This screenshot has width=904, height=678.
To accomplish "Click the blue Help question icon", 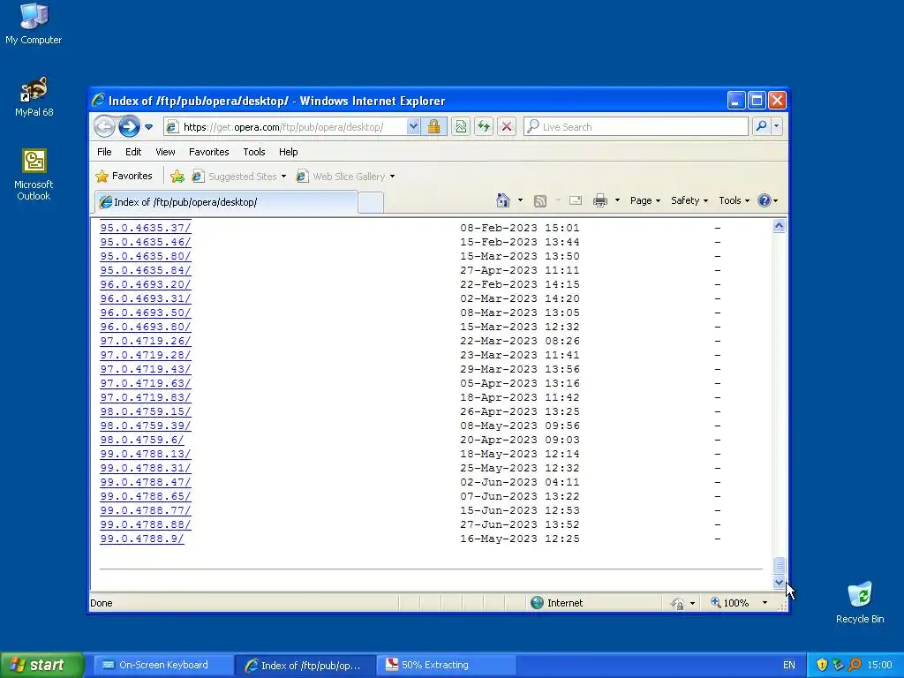I will click(764, 200).
